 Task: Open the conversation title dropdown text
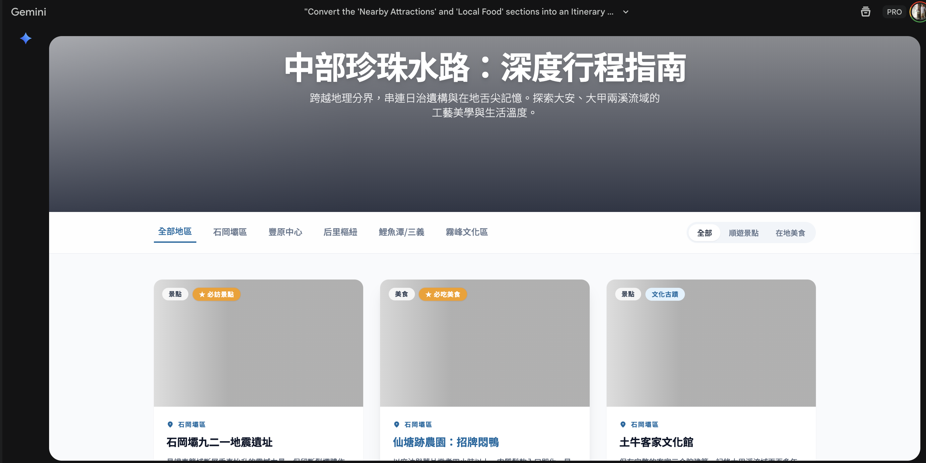tap(459, 12)
